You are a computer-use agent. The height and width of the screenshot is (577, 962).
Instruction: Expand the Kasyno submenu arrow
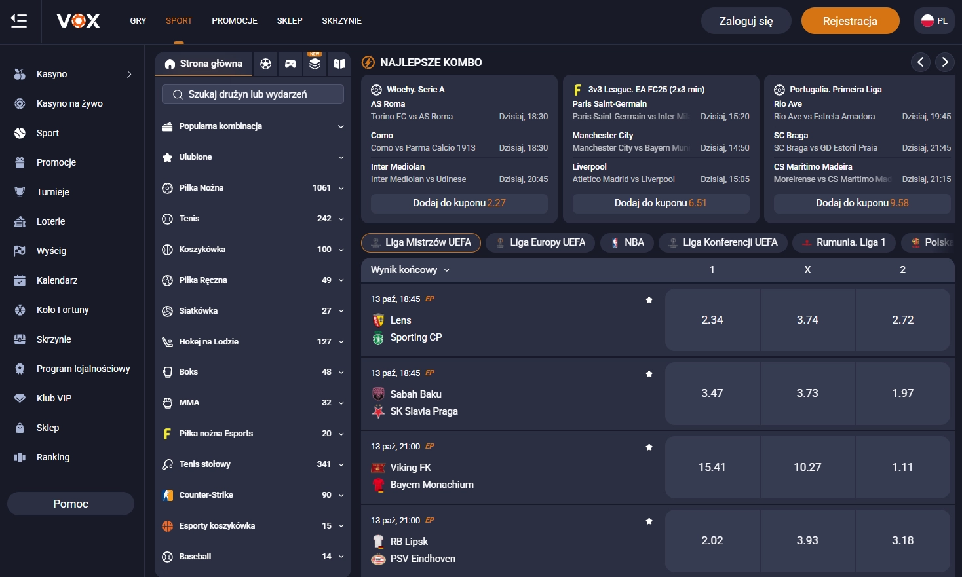(x=129, y=74)
